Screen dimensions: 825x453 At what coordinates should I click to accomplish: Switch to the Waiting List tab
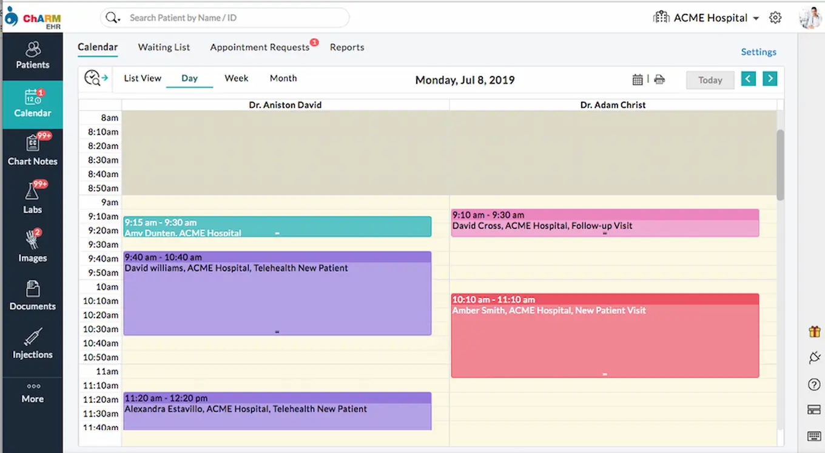tap(164, 47)
